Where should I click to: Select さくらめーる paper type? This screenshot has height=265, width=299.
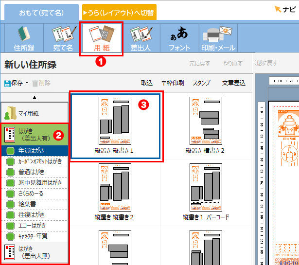[35, 194]
